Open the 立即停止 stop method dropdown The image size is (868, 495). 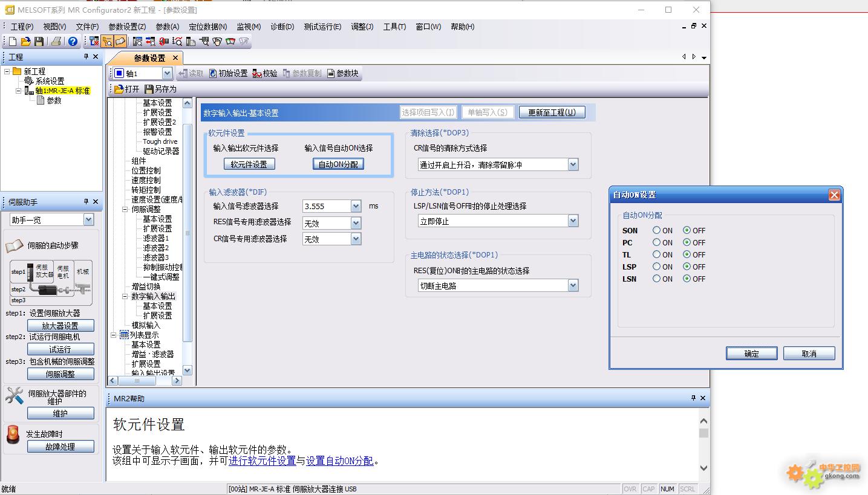(x=573, y=221)
